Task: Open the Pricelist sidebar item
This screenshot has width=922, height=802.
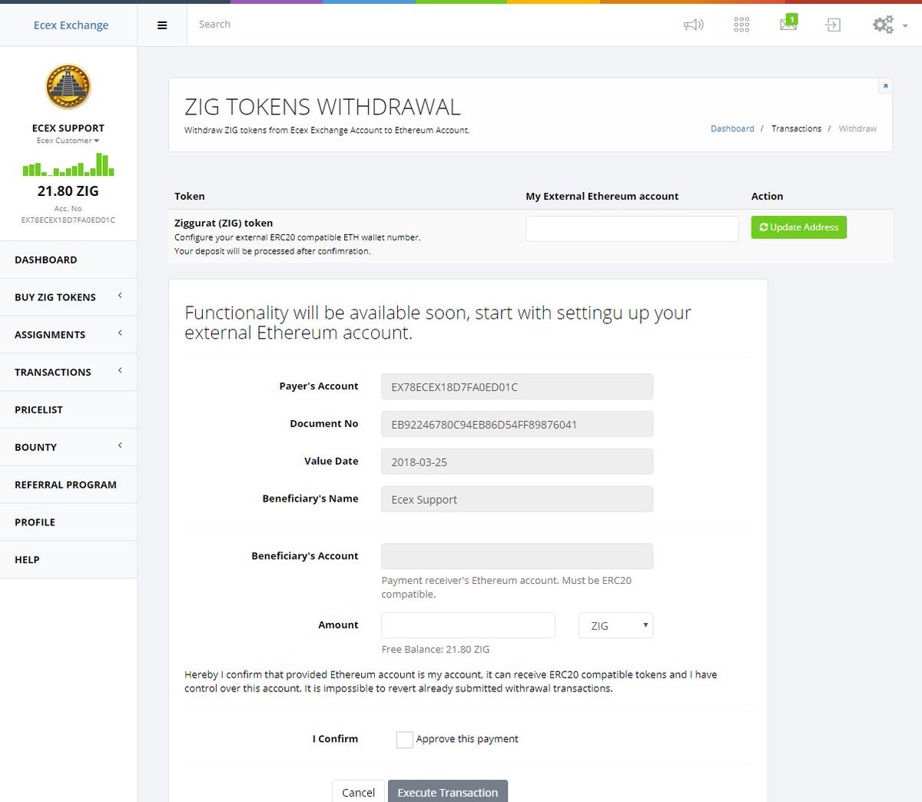Action: [68, 409]
